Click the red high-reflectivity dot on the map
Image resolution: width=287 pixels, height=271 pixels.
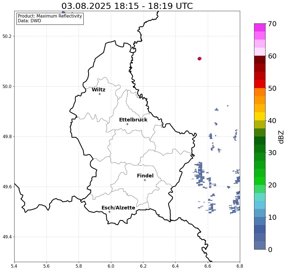[x=199, y=59]
